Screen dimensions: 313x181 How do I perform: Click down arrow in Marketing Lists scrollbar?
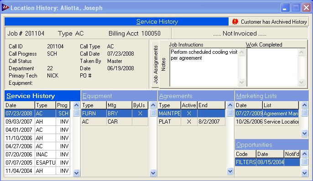pos(304,133)
